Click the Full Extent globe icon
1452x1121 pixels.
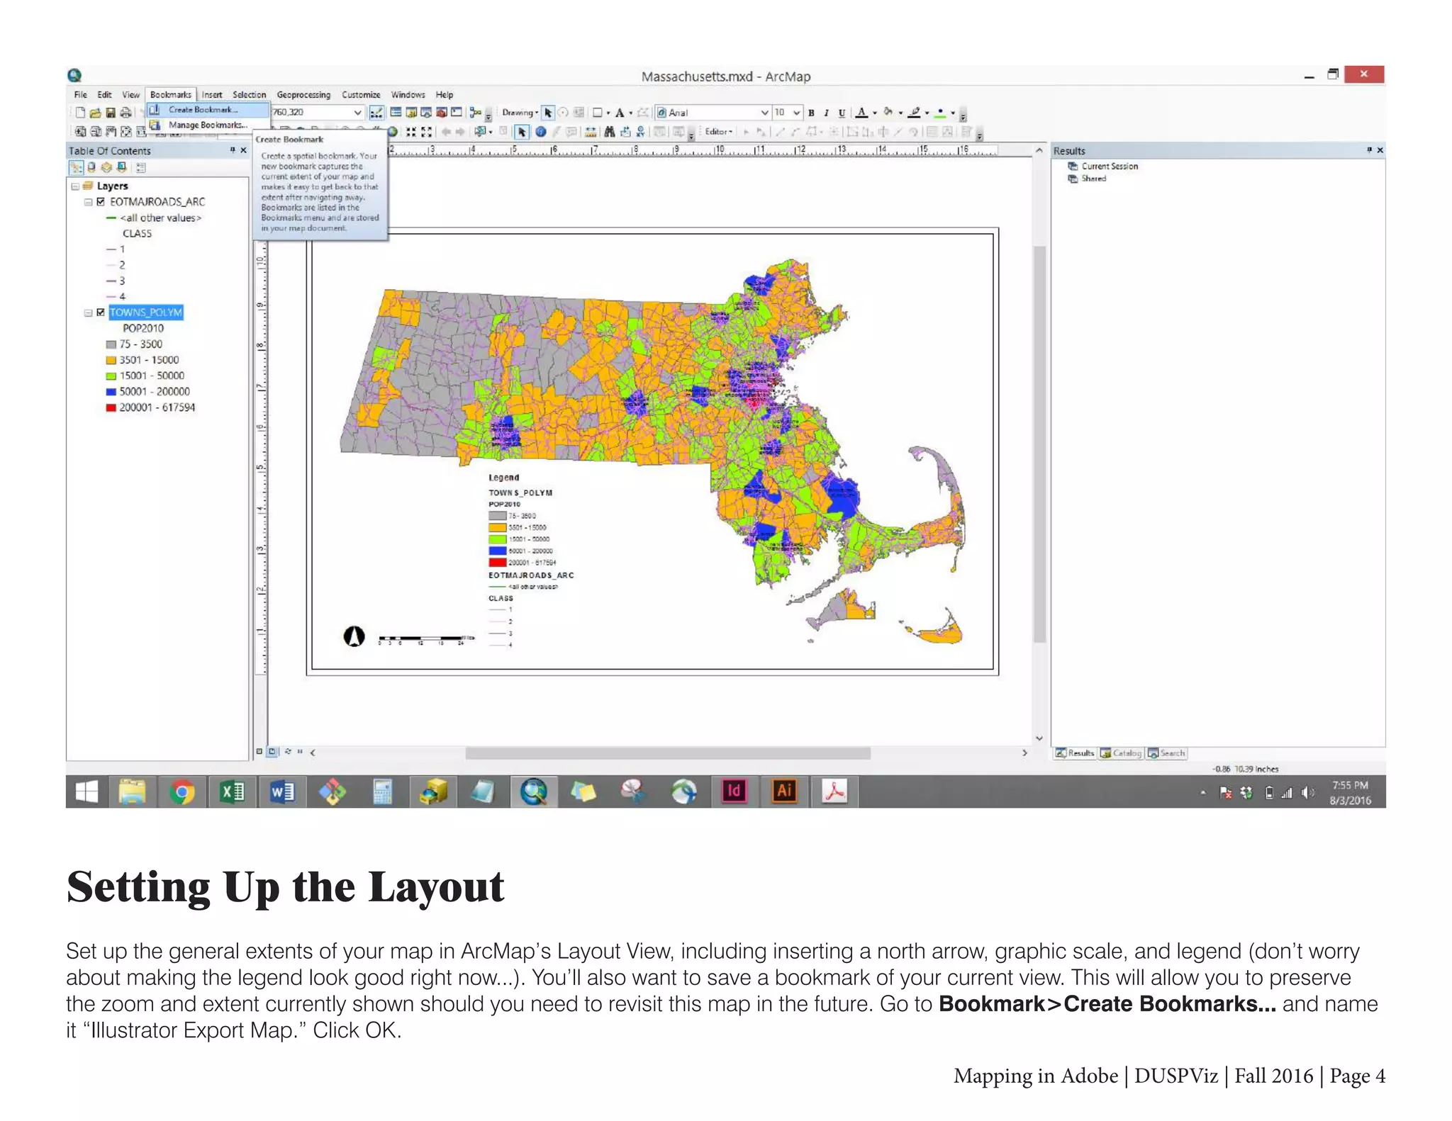coord(392,132)
